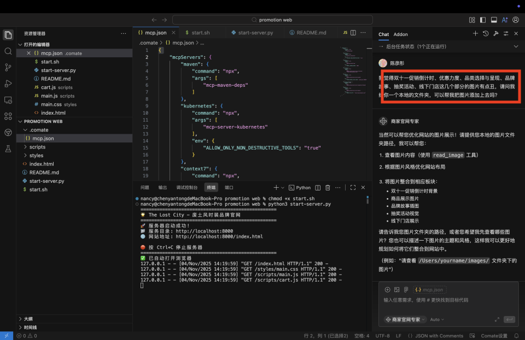Screen dimensions: 525x340
Task: Maximize the terminal panel size
Action: 353,188
